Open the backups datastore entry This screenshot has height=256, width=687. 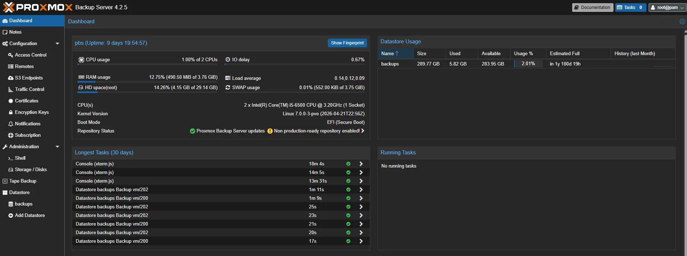(x=32, y=204)
